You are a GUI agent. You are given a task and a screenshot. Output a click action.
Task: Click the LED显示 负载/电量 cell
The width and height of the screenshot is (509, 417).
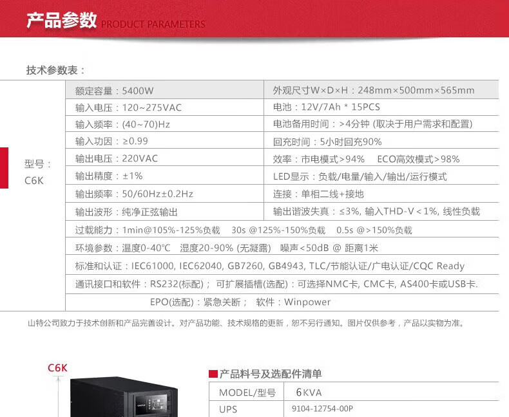pos(381,176)
